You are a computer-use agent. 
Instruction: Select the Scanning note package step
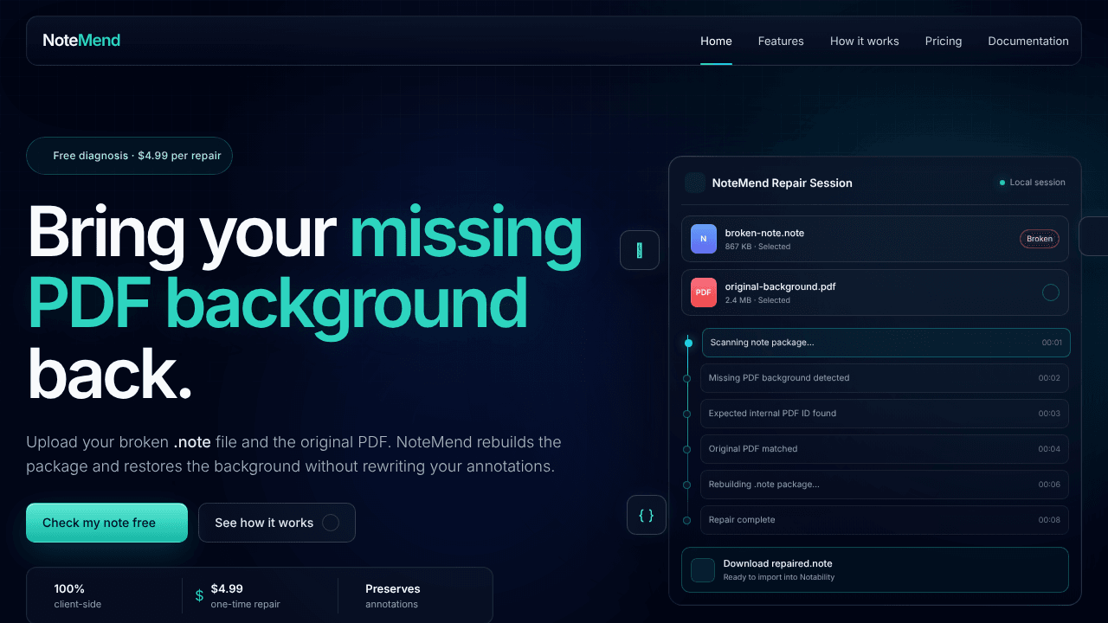(886, 343)
